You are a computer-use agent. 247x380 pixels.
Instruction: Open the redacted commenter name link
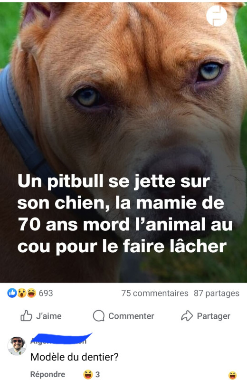click(61, 339)
